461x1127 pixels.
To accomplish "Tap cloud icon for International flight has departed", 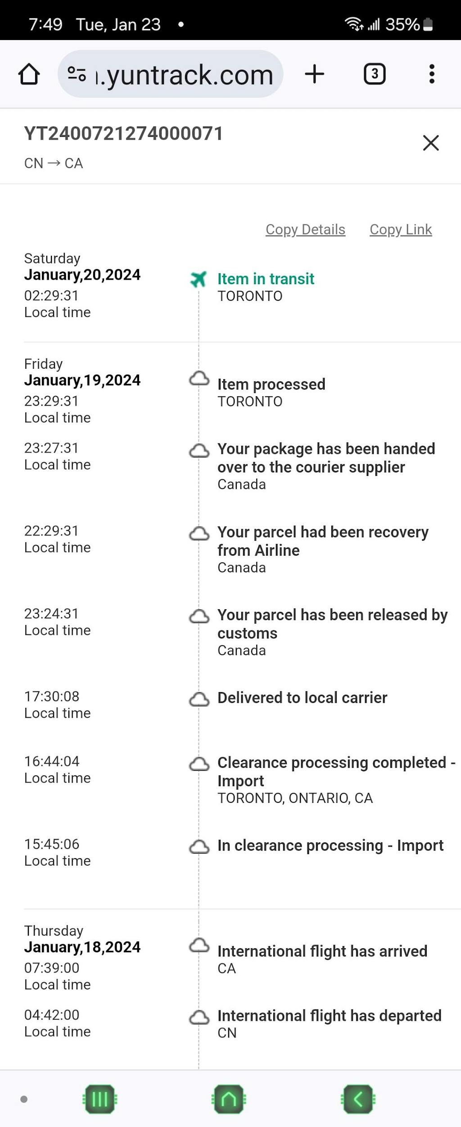I will pos(199,1018).
